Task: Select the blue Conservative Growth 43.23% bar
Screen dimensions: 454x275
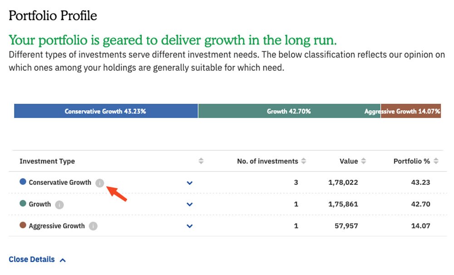Action: [106, 111]
